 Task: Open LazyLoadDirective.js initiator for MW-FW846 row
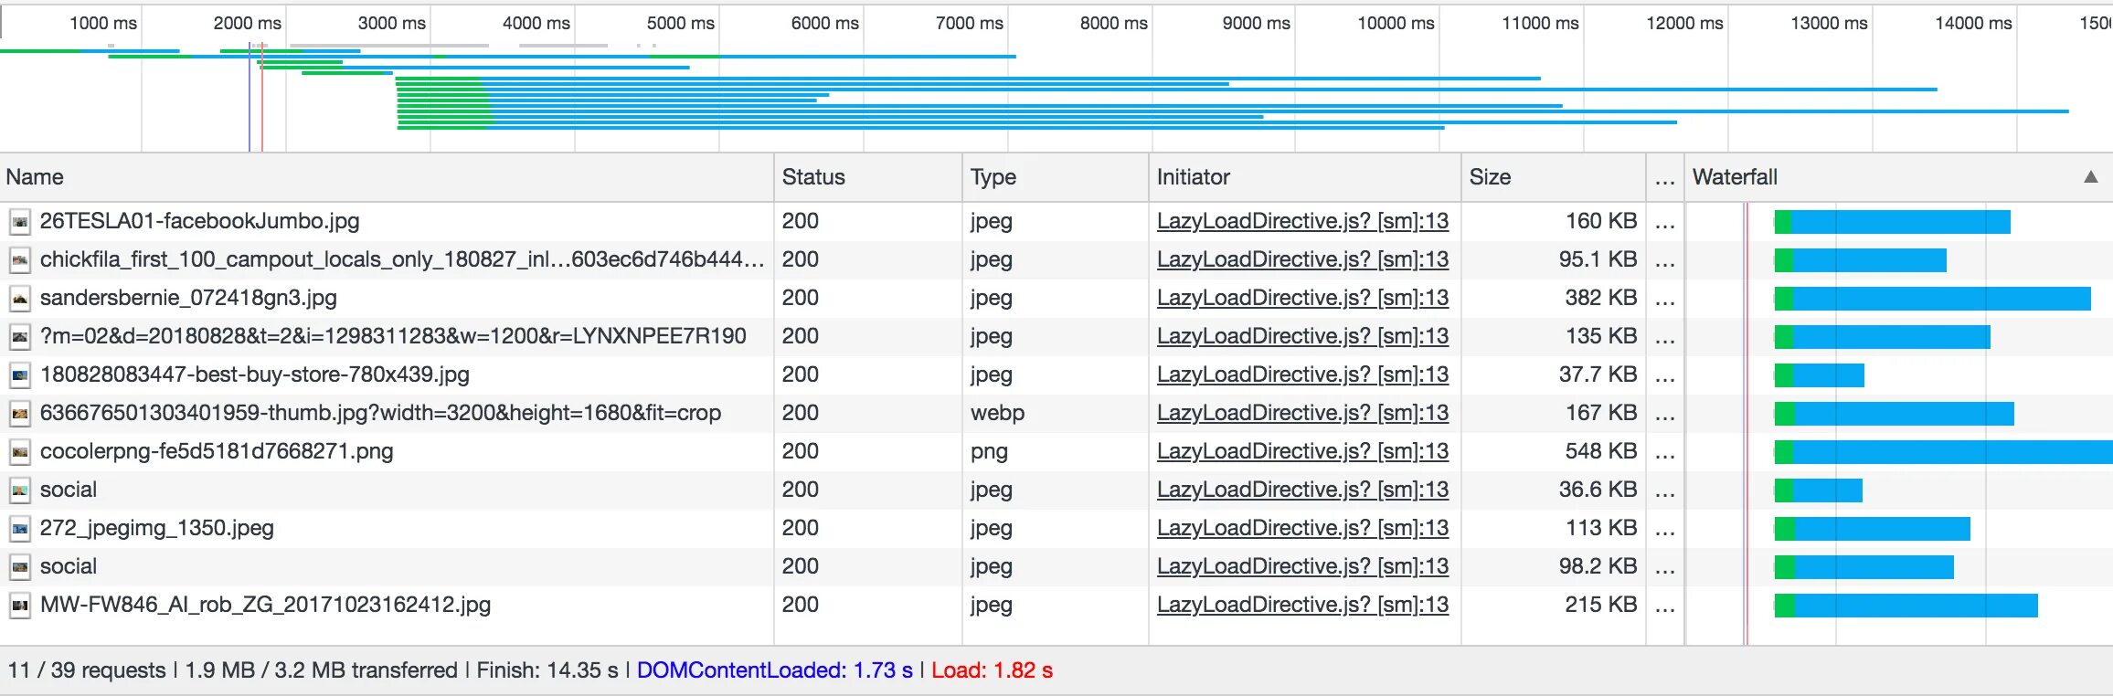pos(1302,605)
